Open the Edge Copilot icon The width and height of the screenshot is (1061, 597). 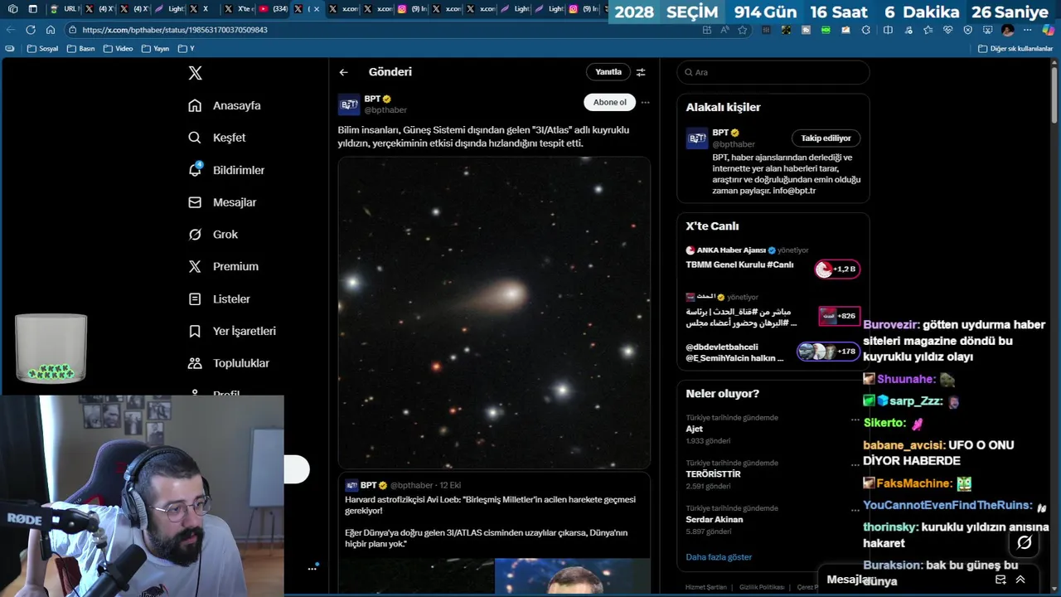point(1049,30)
